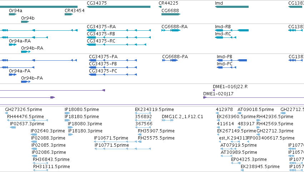Viewport: 304px width, 172px height.
Task: Click the CR43454 gene feature
Action: pos(69,14)
